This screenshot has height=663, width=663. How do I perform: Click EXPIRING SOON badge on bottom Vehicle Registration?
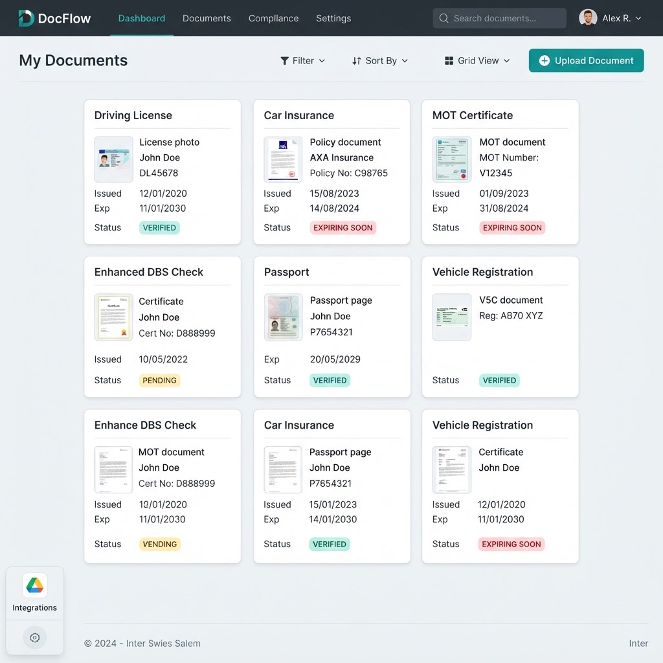click(x=511, y=544)
